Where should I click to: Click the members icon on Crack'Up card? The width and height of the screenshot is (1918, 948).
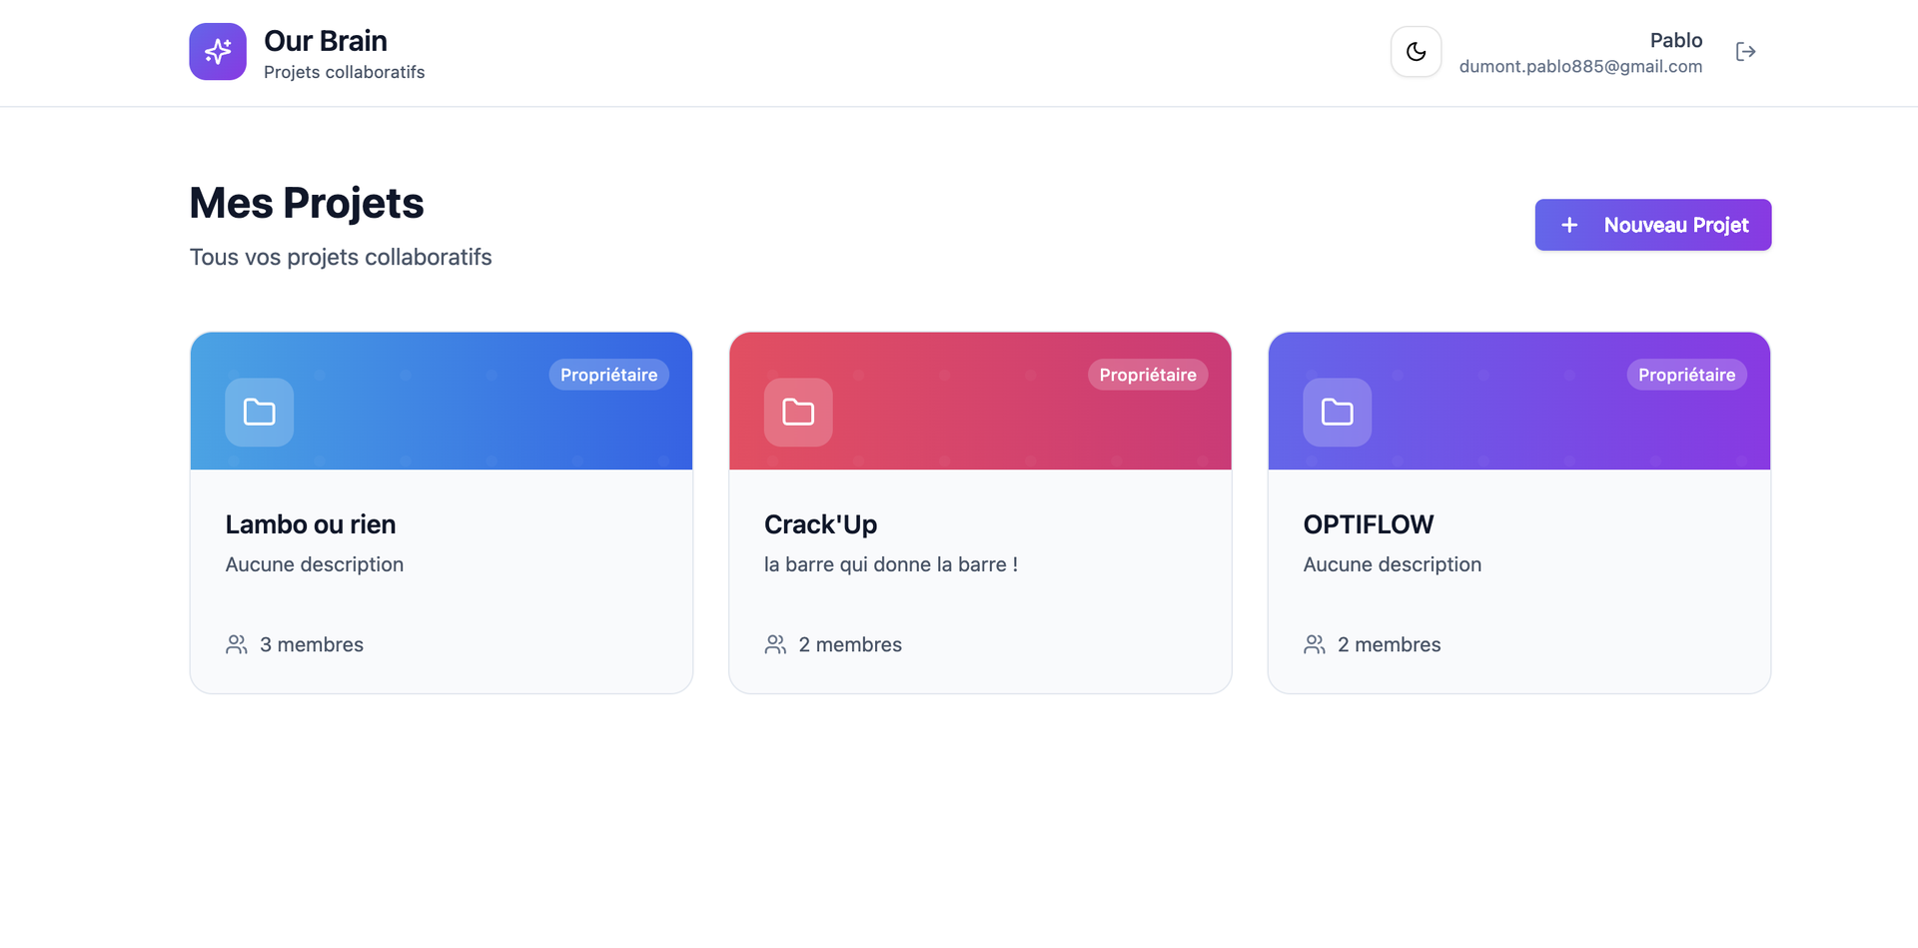(775, 644)
